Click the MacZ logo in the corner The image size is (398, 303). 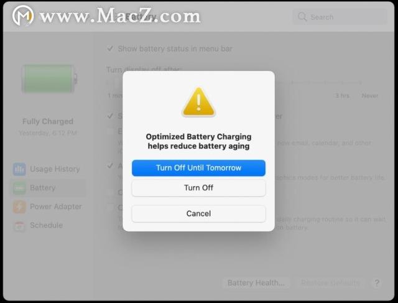23,16
